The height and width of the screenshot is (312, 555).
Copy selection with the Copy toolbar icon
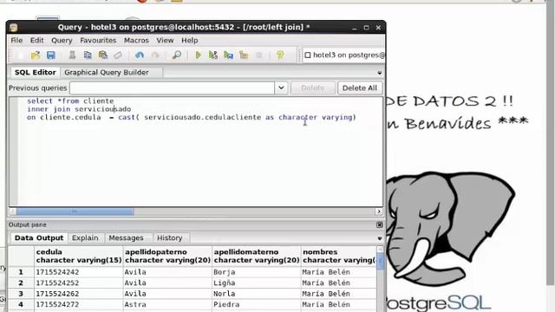coord(88,55)
